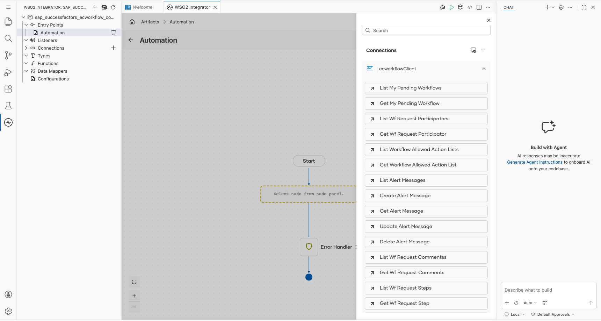Open WSO2 Integrator activity icon

(8, 122)
